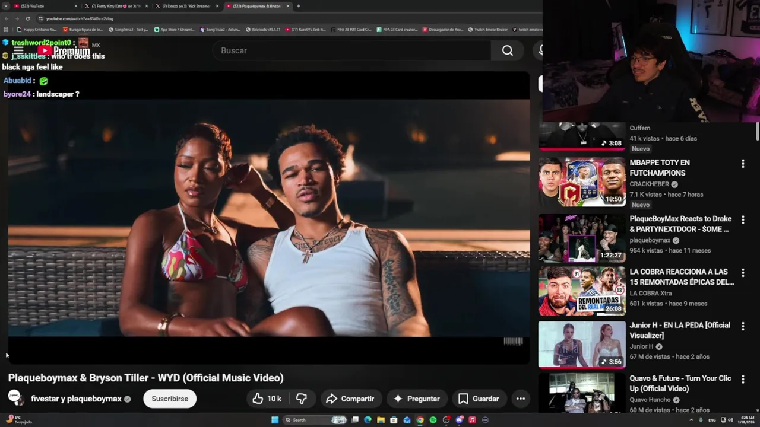Like the WYD music video
760x427 pixels.
pos(267,399)
